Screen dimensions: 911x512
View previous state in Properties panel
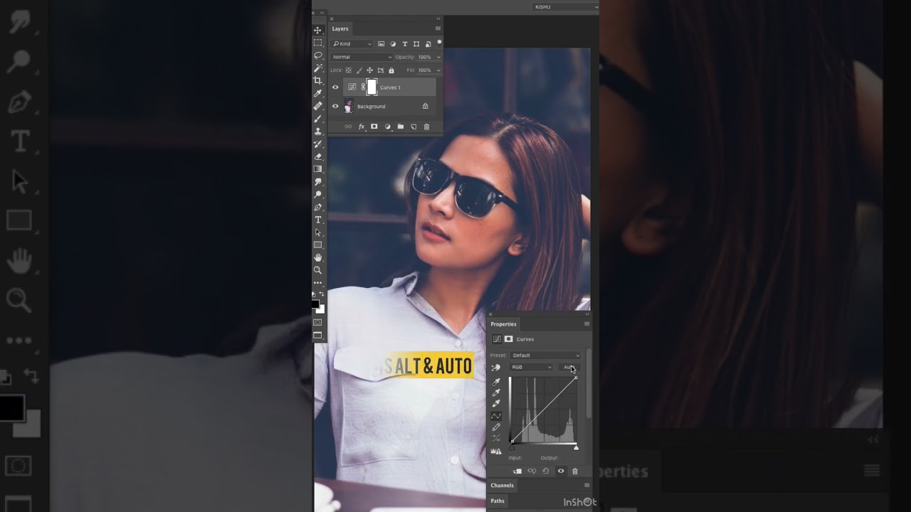click(532, 471)
